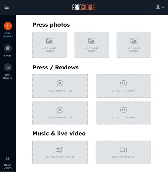
Task: Open the Pages sidebar icon
Action: tap(8, 48)
